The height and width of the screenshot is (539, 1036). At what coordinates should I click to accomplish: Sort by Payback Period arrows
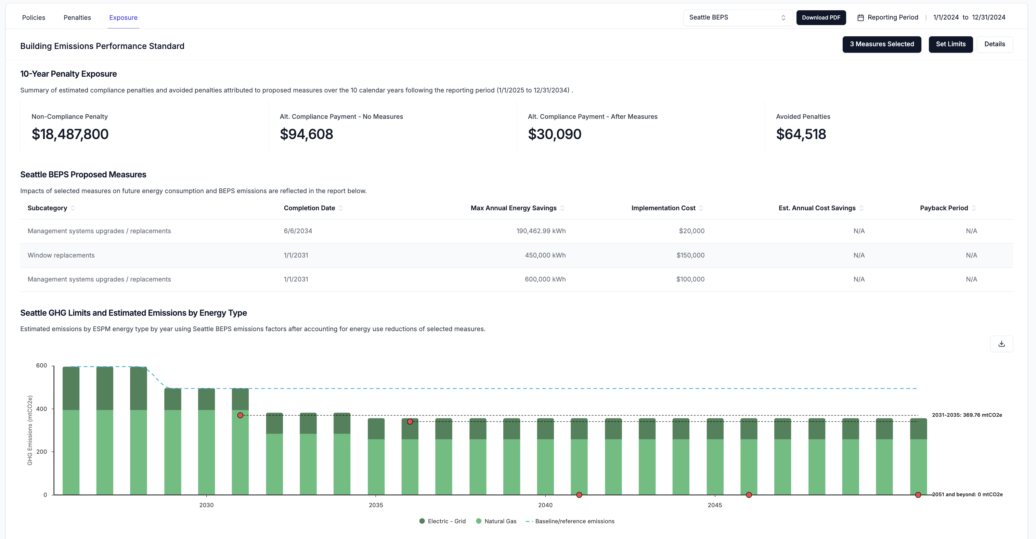click(x=974, y=208)
